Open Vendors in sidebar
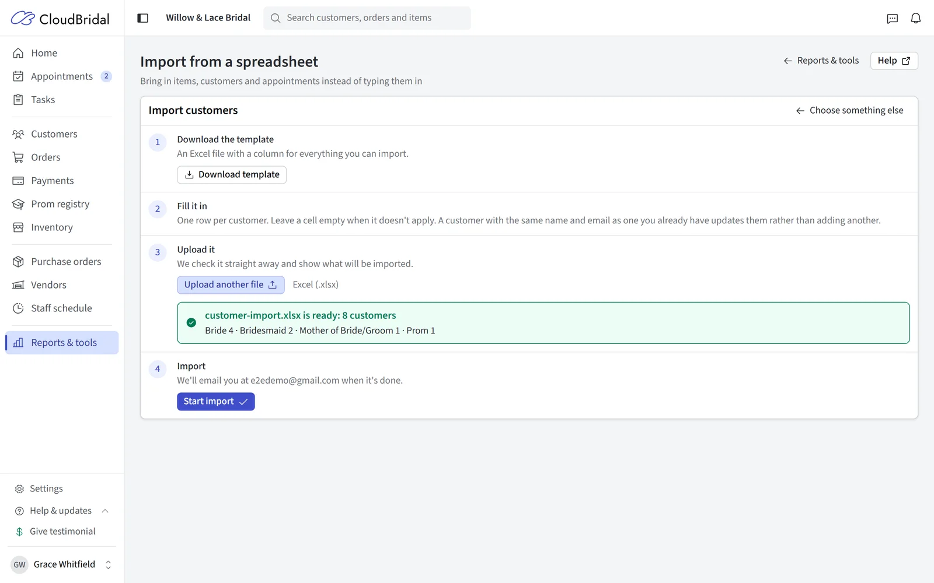Image resolution: width=934 pixels, height=583 pixels. point(62,285)
